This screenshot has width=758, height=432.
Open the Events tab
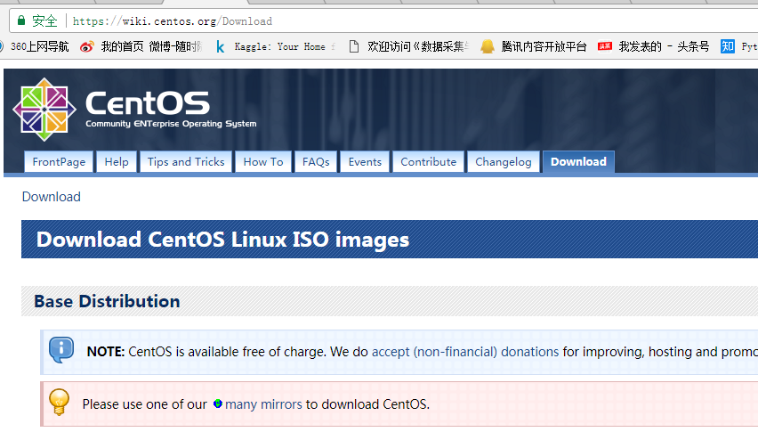[365, 161]
